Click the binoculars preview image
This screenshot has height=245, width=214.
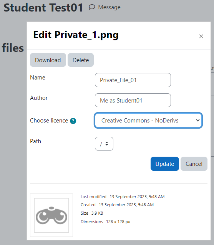51,215
